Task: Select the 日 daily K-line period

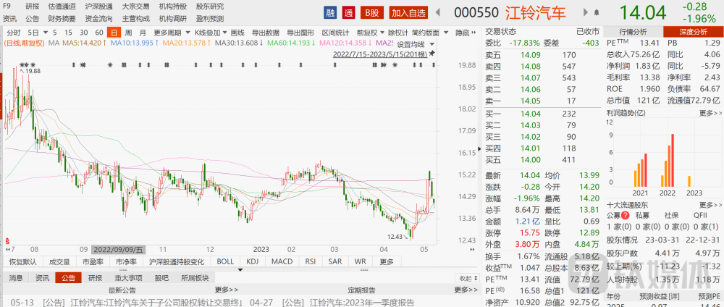Action: point(114,33)
